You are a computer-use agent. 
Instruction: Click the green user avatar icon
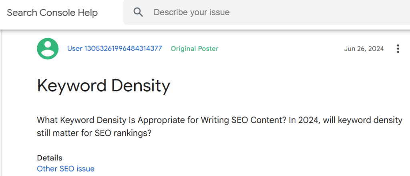pos(48,49)
